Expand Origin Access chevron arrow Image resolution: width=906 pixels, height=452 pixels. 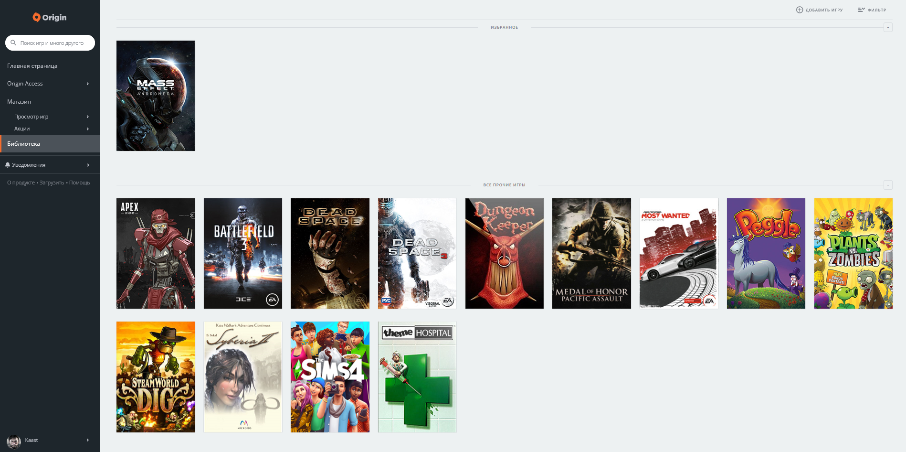tap(88, 84)
